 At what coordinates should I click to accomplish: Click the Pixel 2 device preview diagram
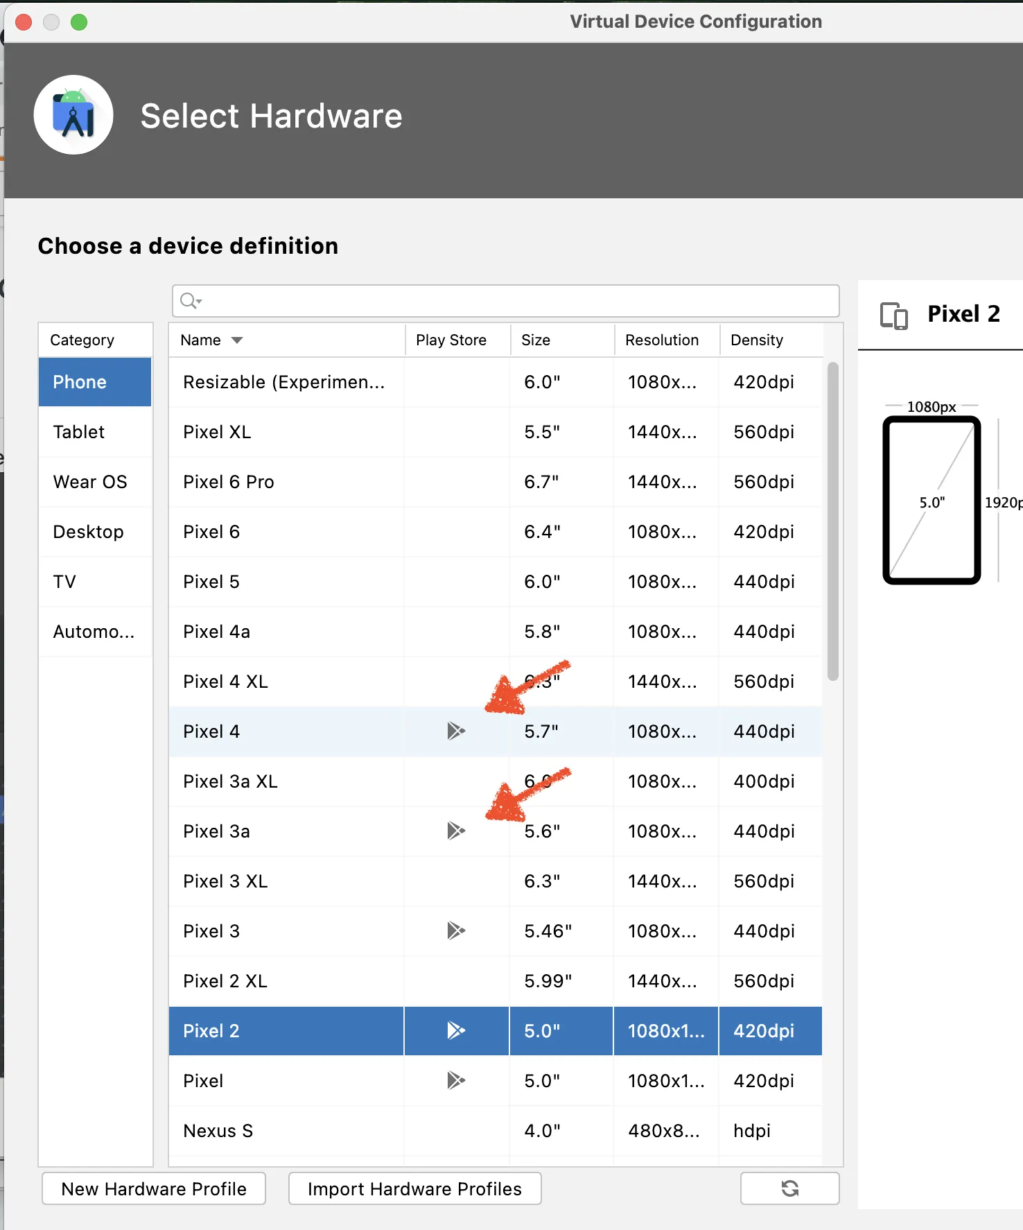click(x=932, y=500)
